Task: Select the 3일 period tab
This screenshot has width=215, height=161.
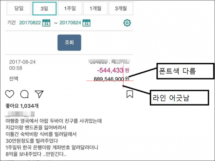Action: (44, 9)
